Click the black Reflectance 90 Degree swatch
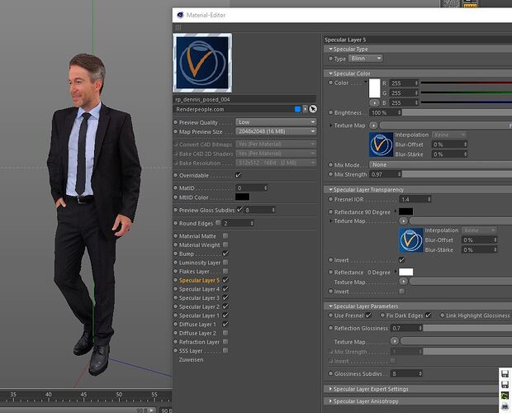This screenshot has width=512, height=413. click(405, 211)
